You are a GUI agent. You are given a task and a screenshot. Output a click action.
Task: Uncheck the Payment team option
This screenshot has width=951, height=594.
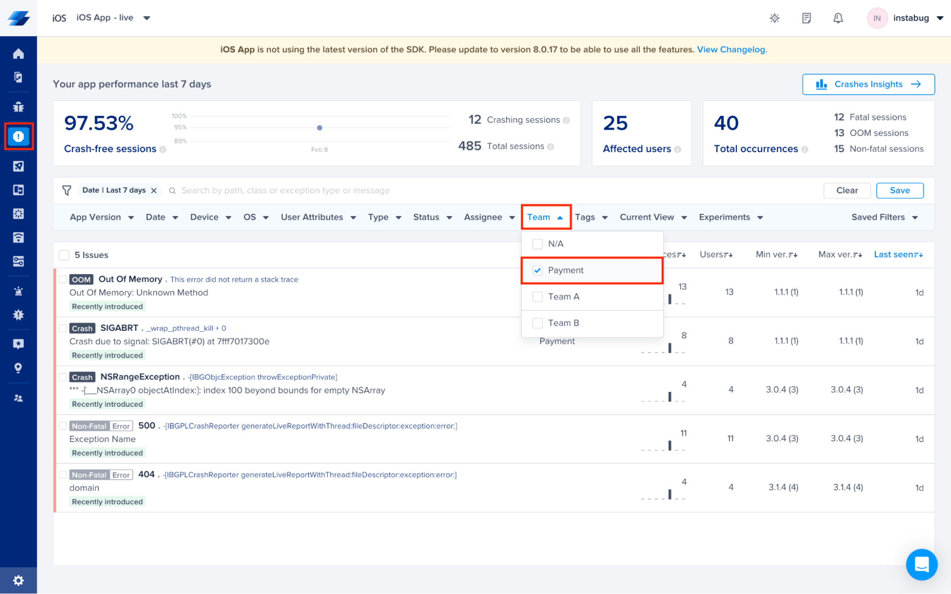click(537, 270)
